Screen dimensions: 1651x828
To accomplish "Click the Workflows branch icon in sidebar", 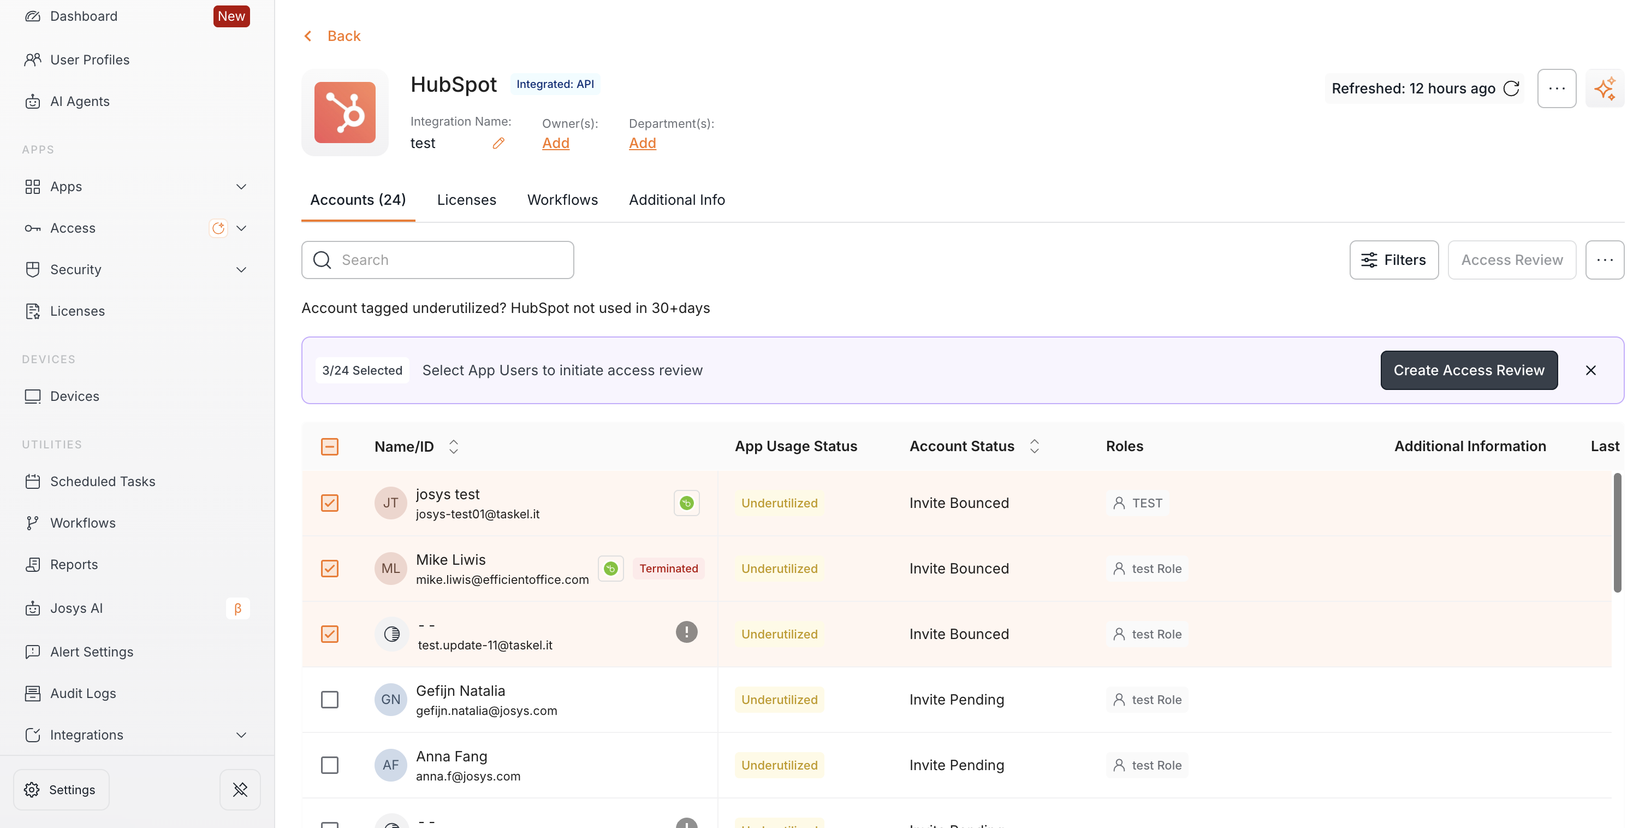I will click(33, 523).
